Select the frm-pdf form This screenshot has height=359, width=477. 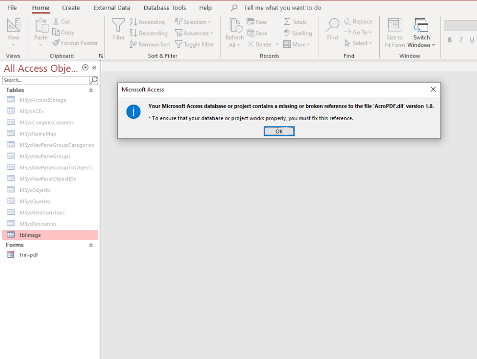pyautogui.click(x=29, y=255)
